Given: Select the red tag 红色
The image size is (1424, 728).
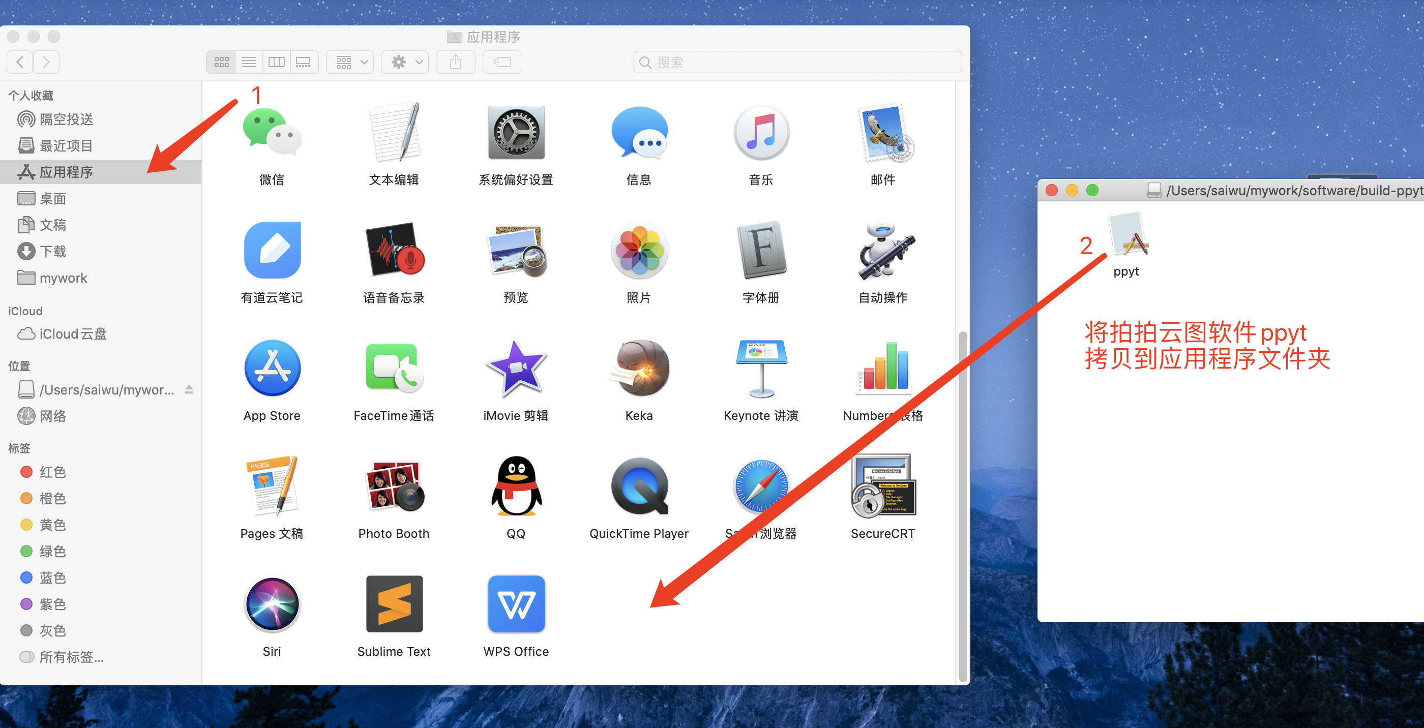Looking at the screenshot, I should [x=101, y=471].
